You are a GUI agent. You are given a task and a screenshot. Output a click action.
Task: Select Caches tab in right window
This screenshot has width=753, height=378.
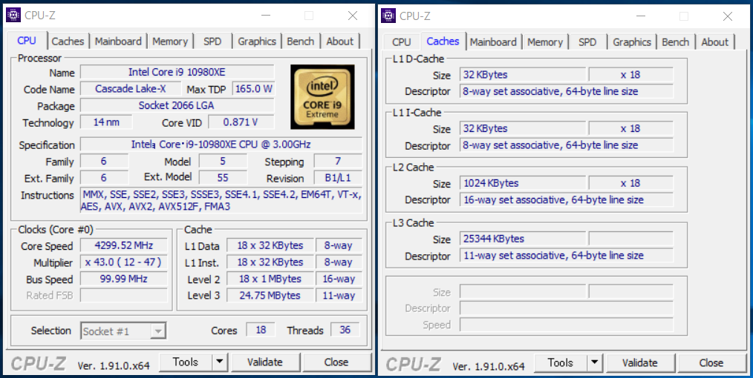point(443,41)
